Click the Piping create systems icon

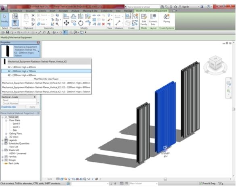(x=167, y=19)
